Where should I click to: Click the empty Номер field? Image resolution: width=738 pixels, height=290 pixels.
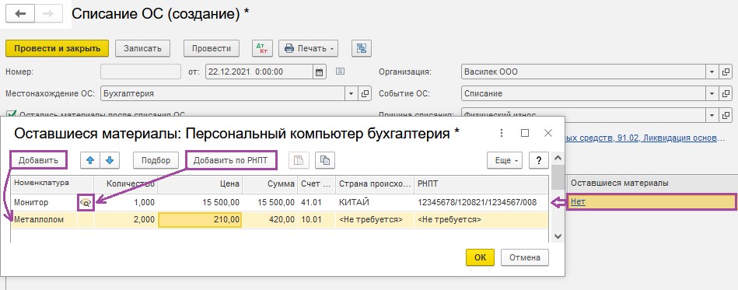coord(141,72)
